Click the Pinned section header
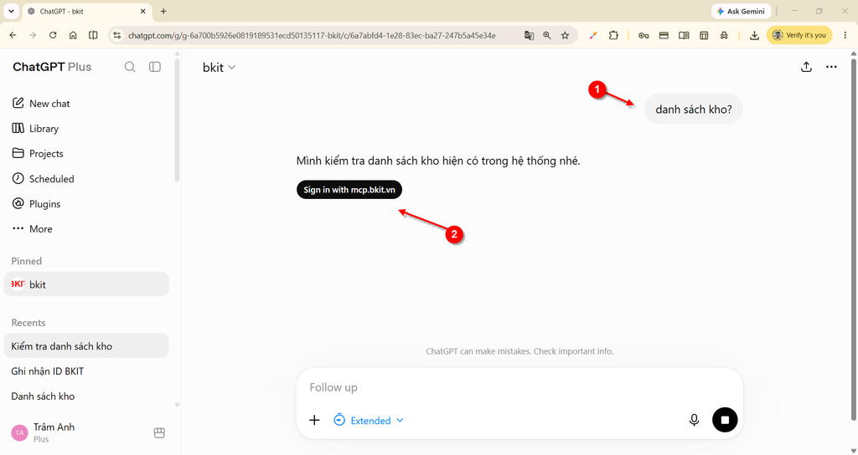 26,261
